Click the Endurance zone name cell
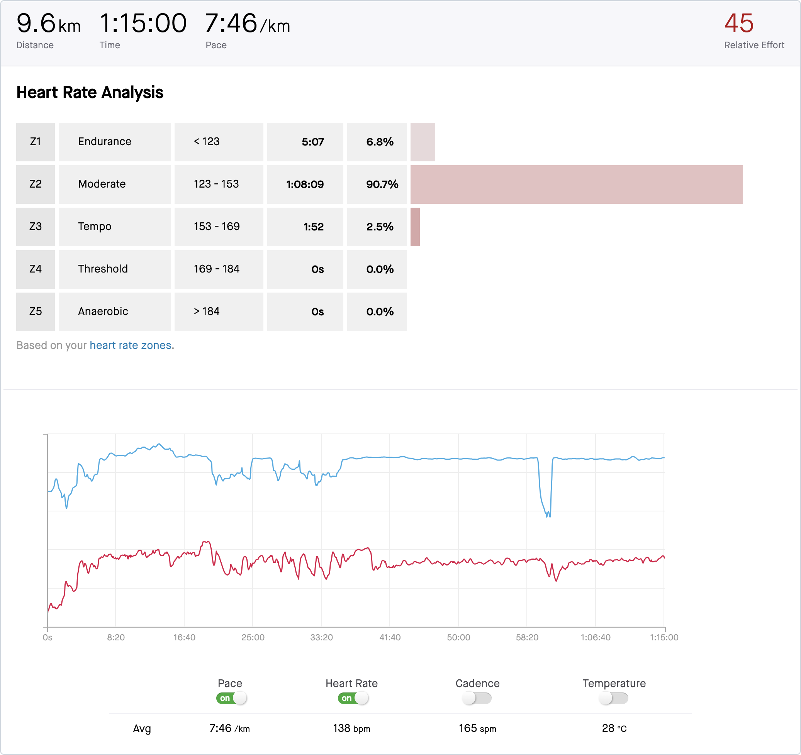This screenshot has height=755, width=801. coord(114,142)
